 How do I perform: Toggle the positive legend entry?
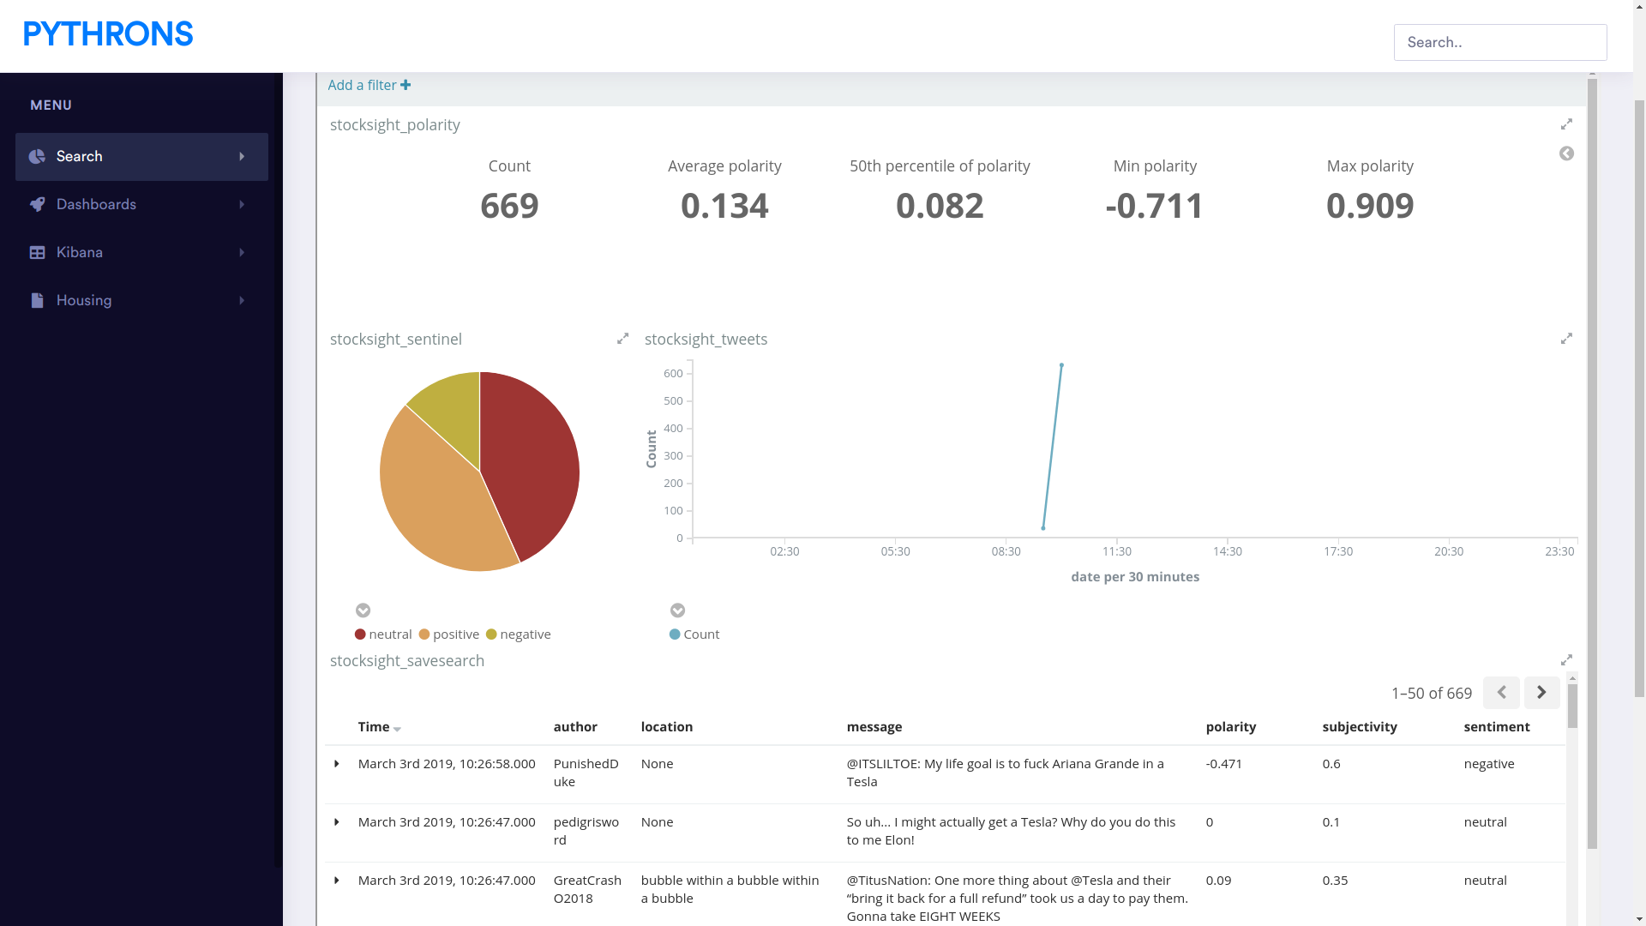click(x=449, y=634)
